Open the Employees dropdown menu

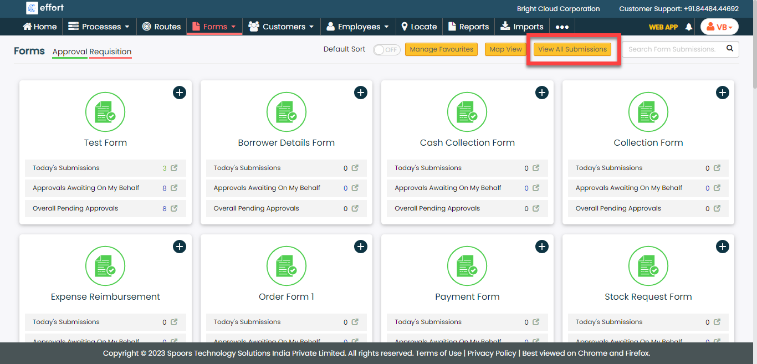pyautogui.click(x=357, y=27)
